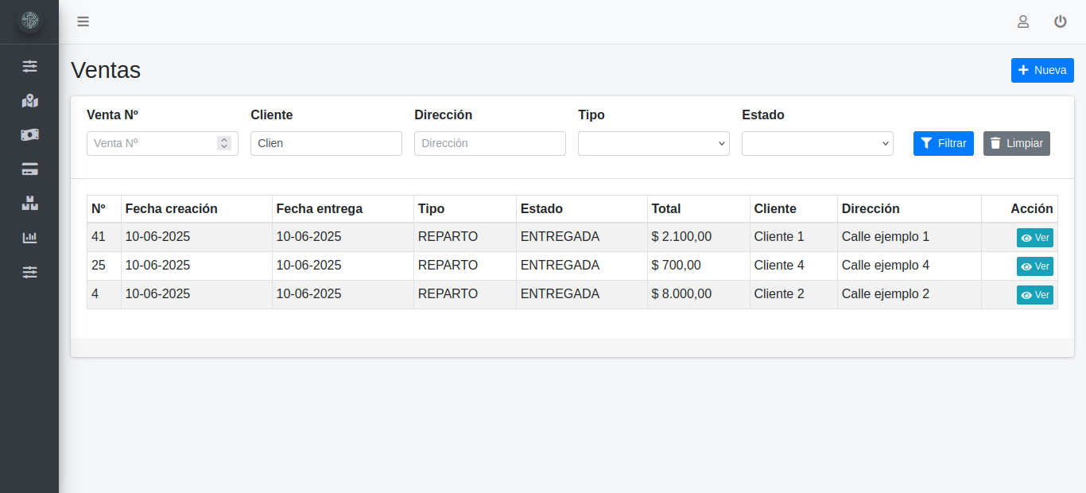Open the inventory boxes section in sidebar
Screen dimensions: 1086x493
29,203
